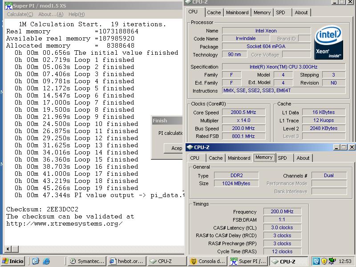Click the Intel Xeon inside logo
The image size is (356, 267).
point(328,42)
